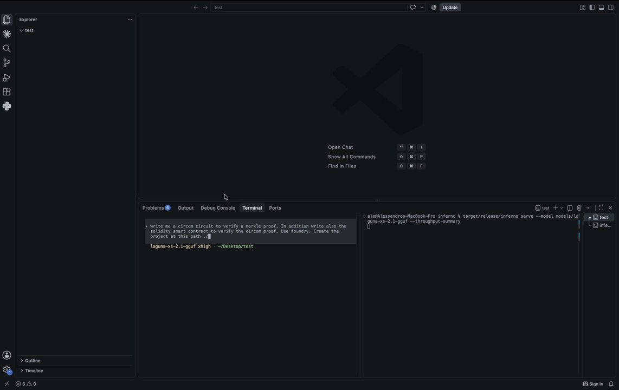Open the chat dropdown arrow in title bar
619x390 pixels.
point(422,8)
